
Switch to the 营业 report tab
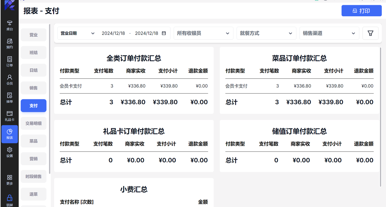click(33, 35)
